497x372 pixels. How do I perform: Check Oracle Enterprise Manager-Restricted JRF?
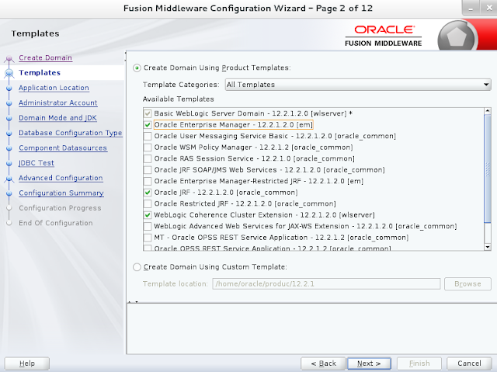(148, 181)
